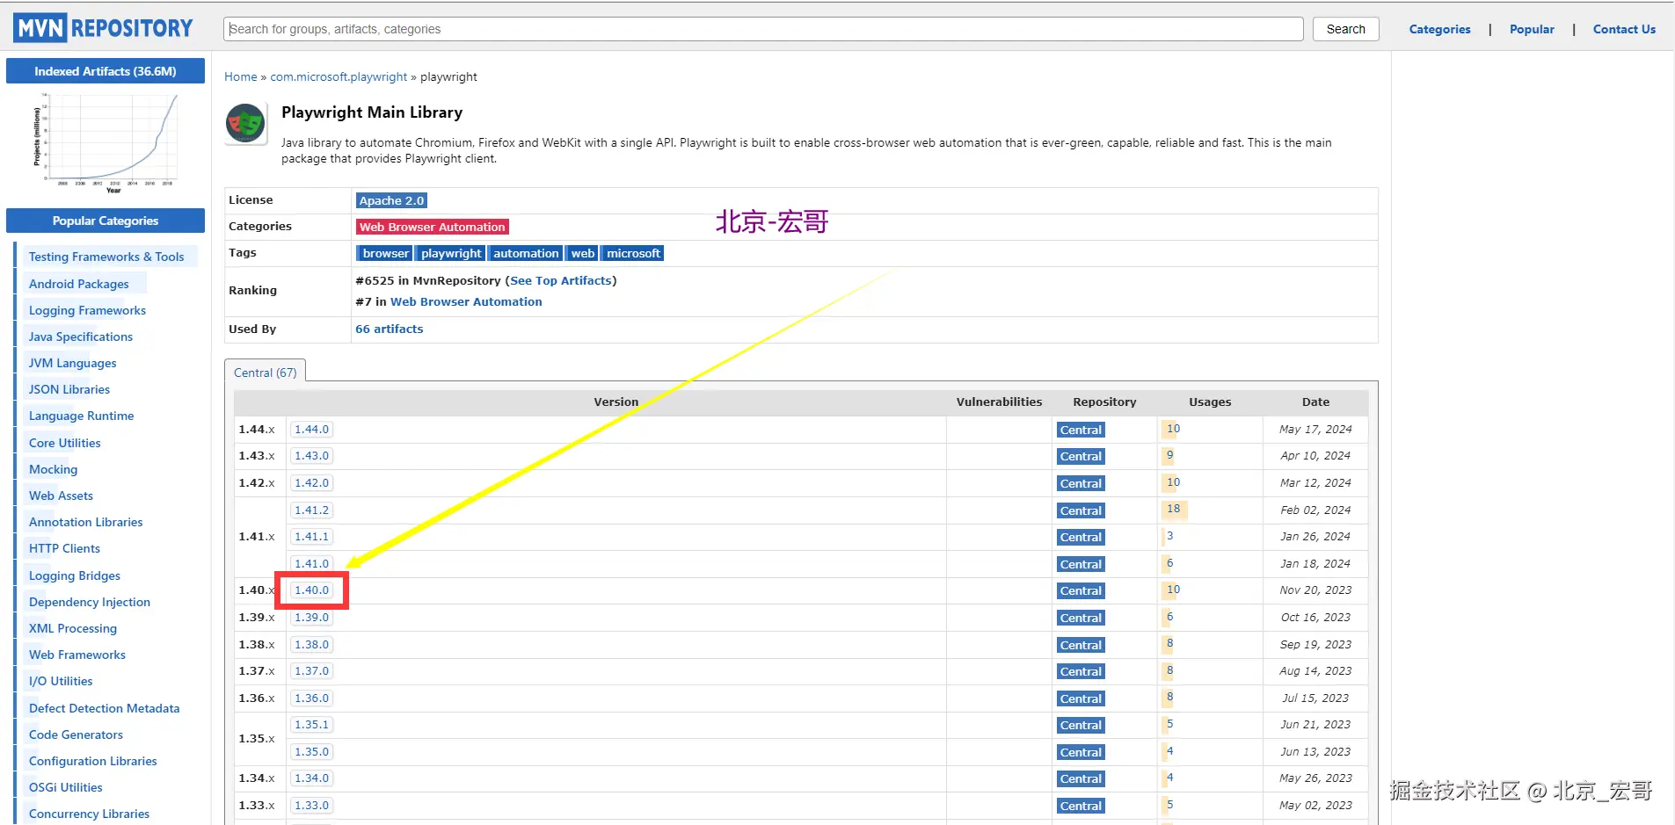Open Configuration Libraries category
Screen dimensions: 1675x825
click(93, 761)
